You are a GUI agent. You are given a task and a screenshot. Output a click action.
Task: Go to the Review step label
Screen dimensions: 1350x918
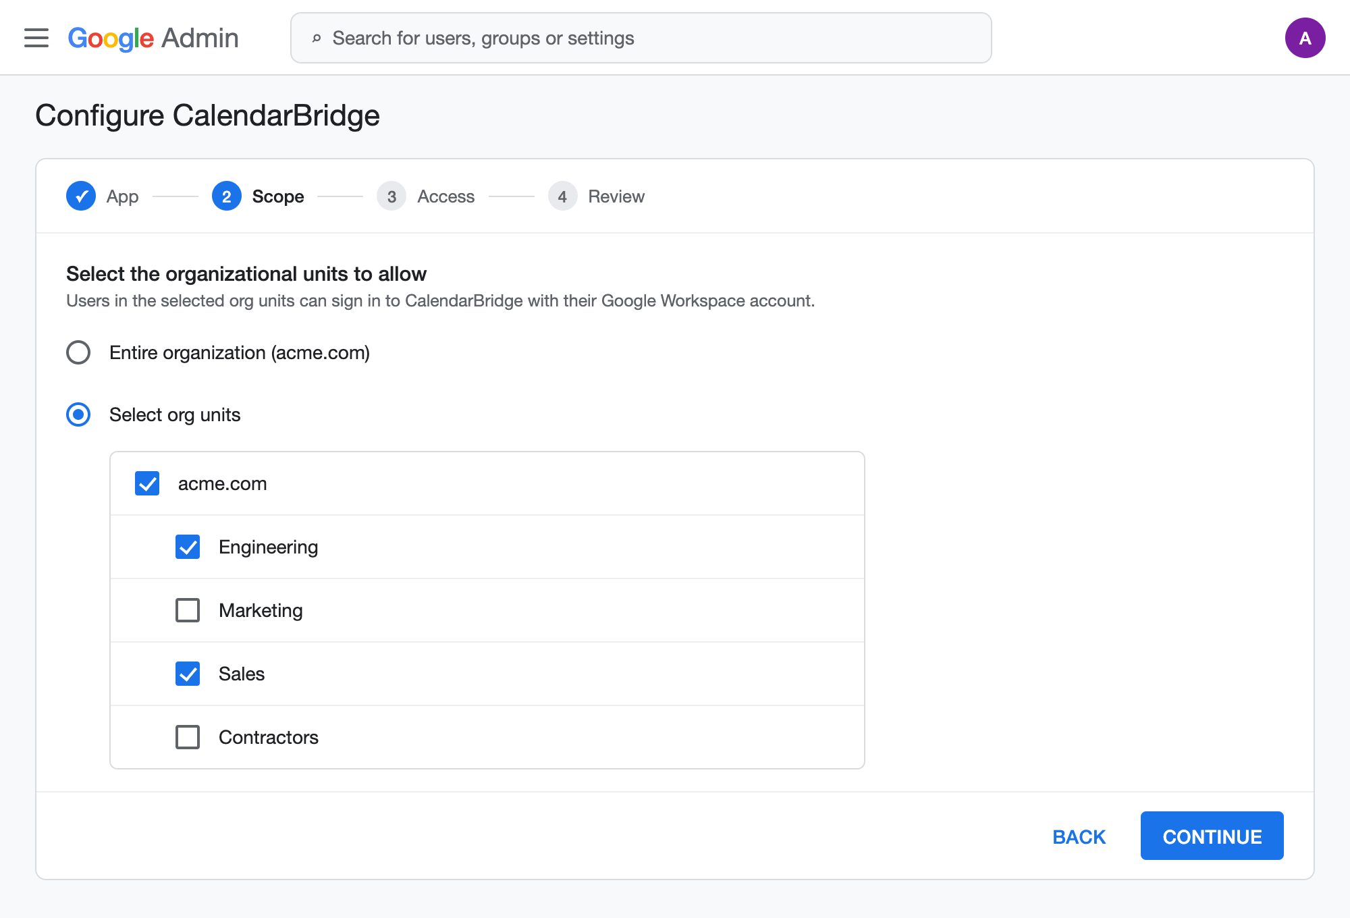[616, 196]
